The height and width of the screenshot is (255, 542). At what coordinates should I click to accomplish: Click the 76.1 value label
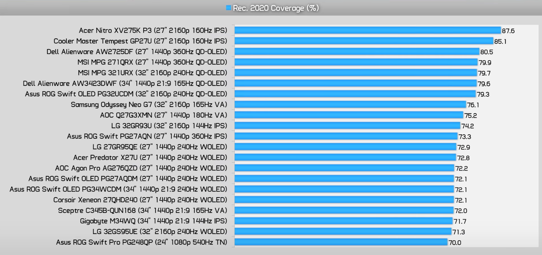(x=473, y=105)
